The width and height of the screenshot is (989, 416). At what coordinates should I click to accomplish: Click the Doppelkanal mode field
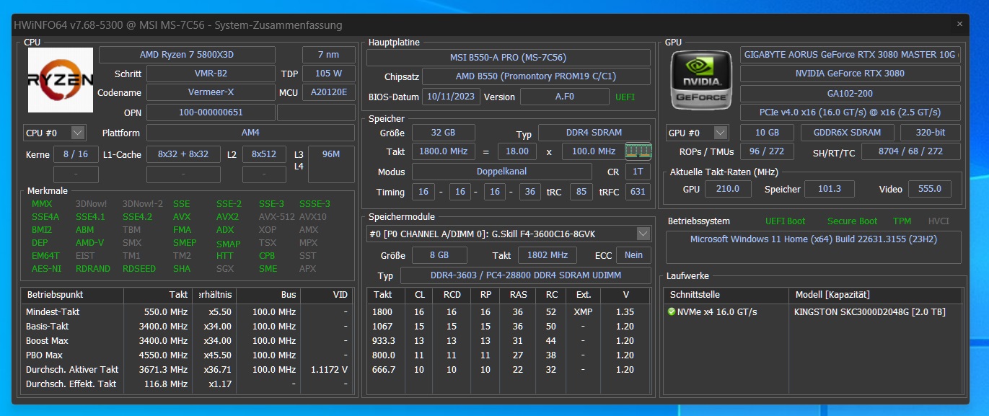502,172
